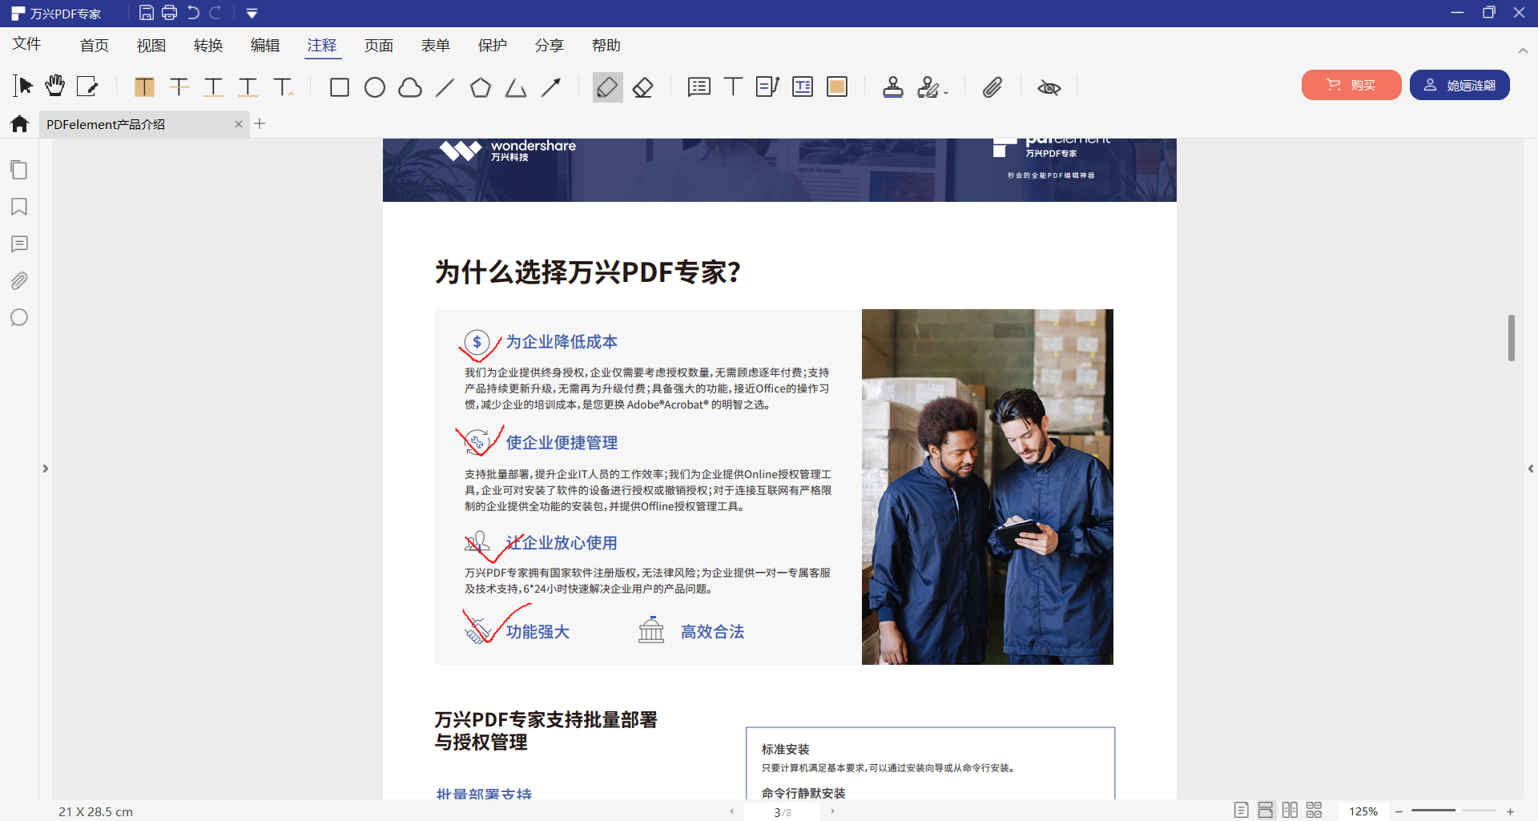This screenshot has width=1538, height=821.
Task: Select the Typewriter text tool
Action: tap(733, 87)
